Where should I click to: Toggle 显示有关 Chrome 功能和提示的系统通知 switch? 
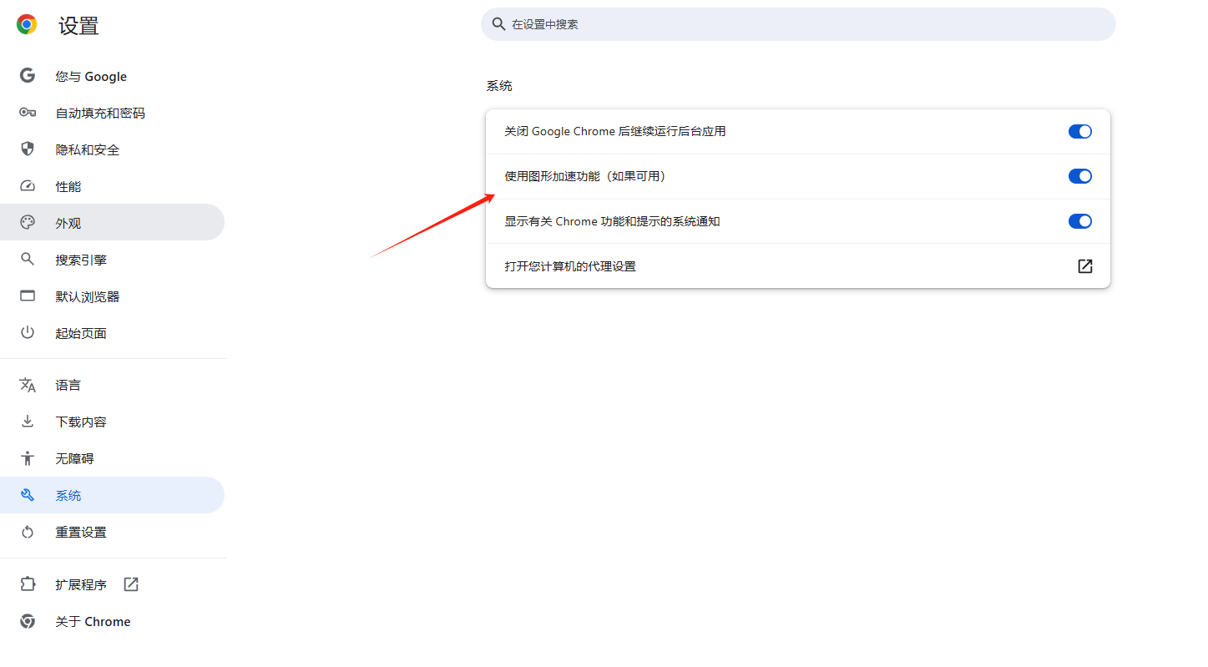1080,221
